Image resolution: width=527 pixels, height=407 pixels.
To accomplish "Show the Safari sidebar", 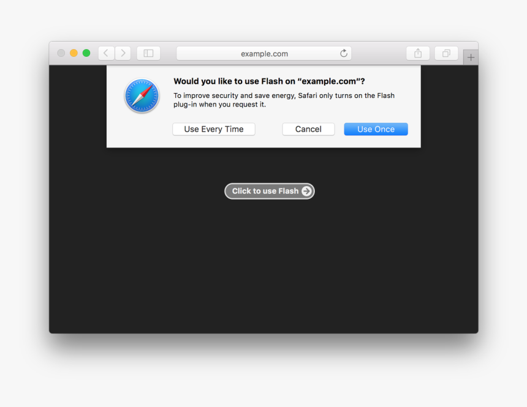I will [x=148, y=53].
